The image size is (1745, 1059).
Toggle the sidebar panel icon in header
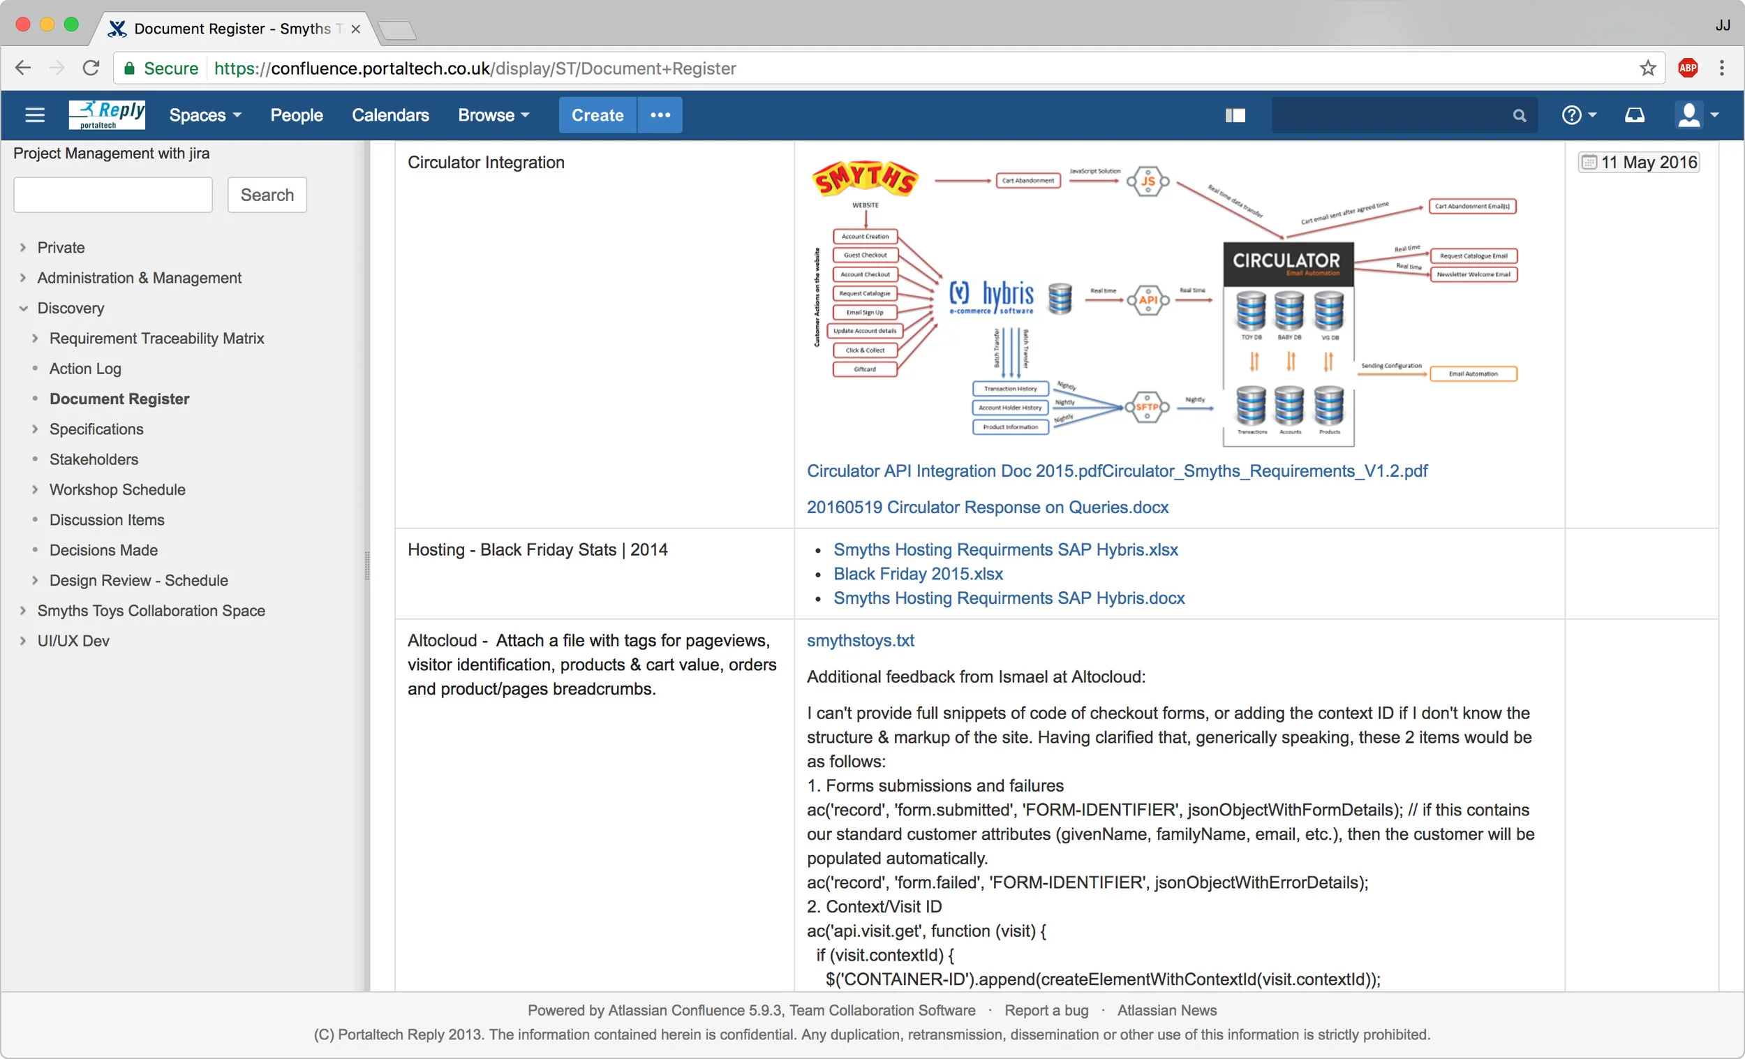[x=1235, y=114]
